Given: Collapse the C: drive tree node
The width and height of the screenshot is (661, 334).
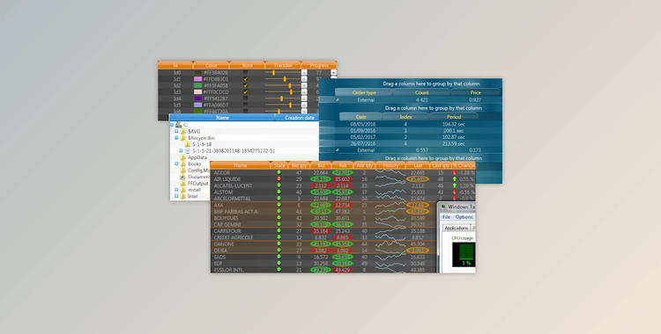Looking at the screenshot, I should point(172,125).
